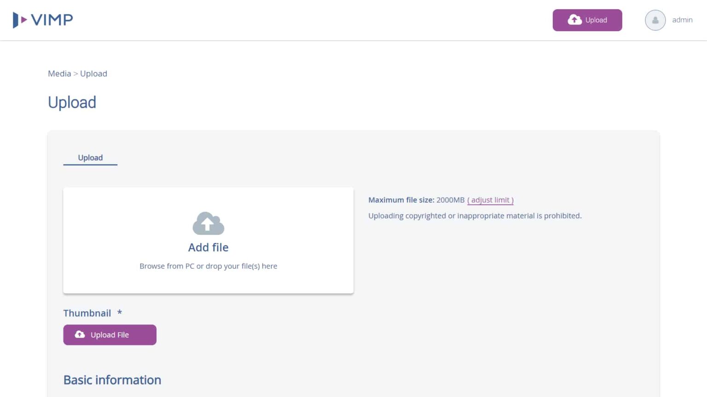
Task: Click the Thumbnail field label
Action: [x=87, y=313]
